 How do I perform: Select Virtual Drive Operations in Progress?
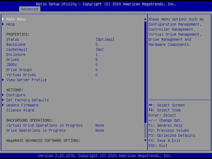[x=45, y=126]
